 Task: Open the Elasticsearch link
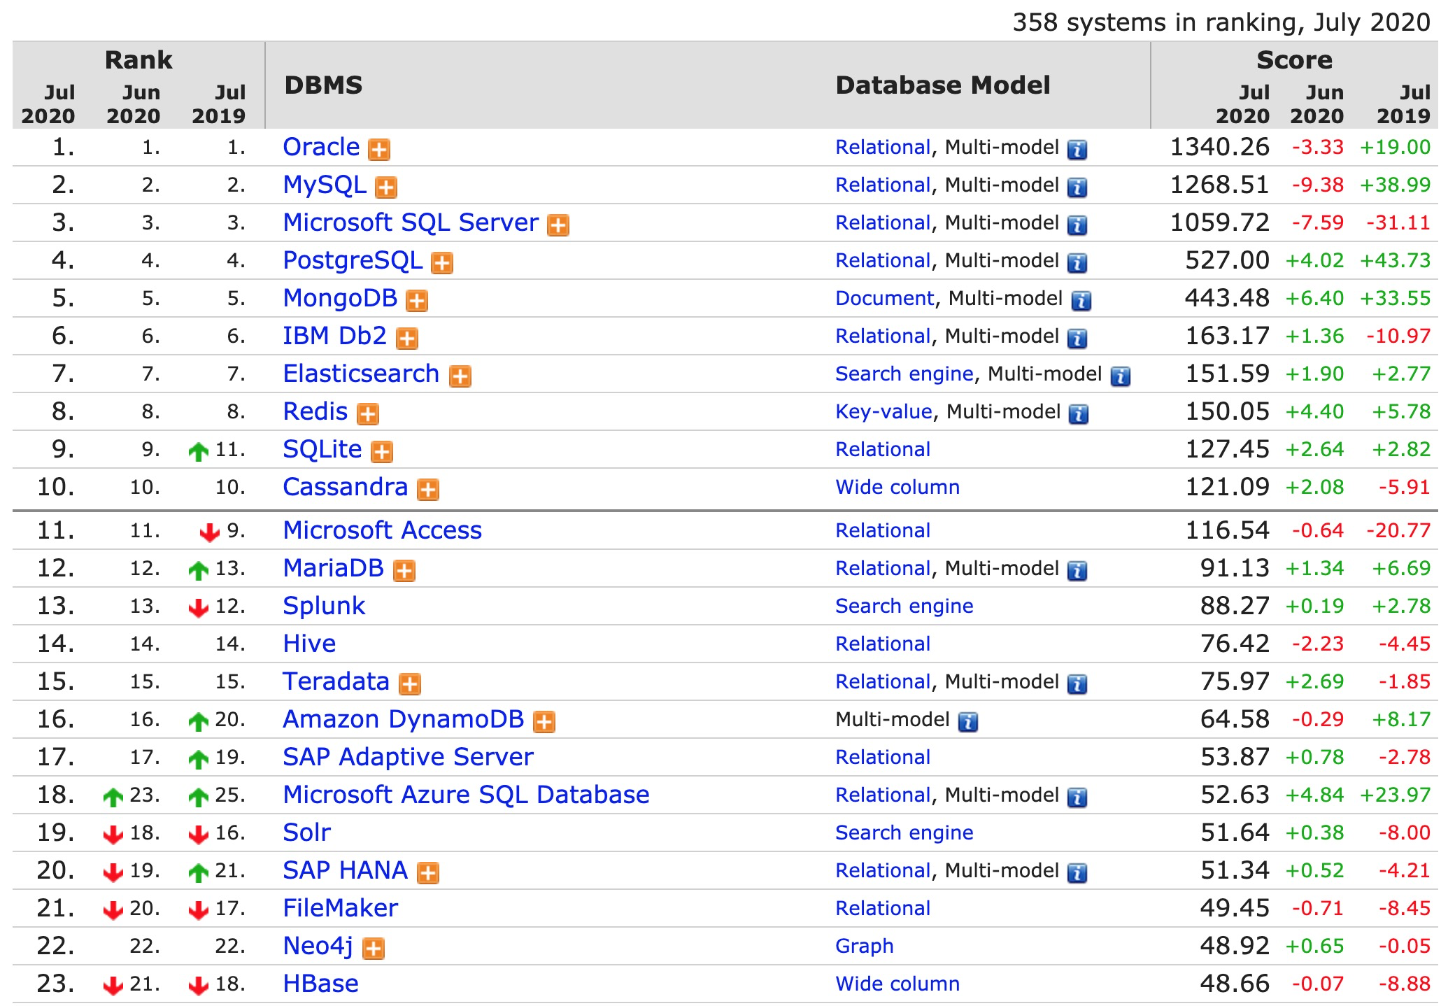click(x=361, y=374)
